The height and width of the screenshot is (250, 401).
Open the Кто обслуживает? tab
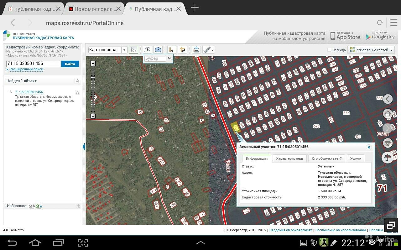pos(326,158)
